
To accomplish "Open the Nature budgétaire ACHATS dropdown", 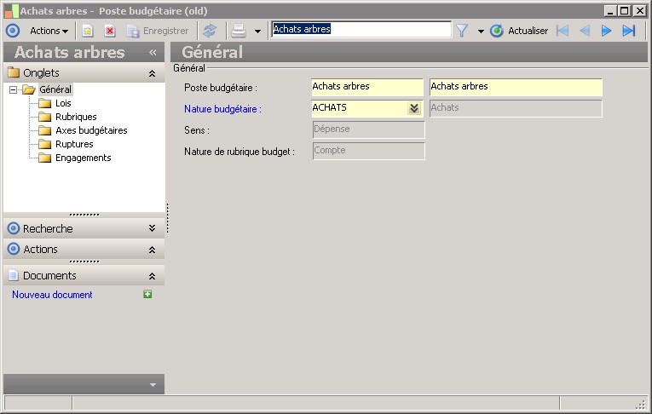I will (x=414, y=108).
